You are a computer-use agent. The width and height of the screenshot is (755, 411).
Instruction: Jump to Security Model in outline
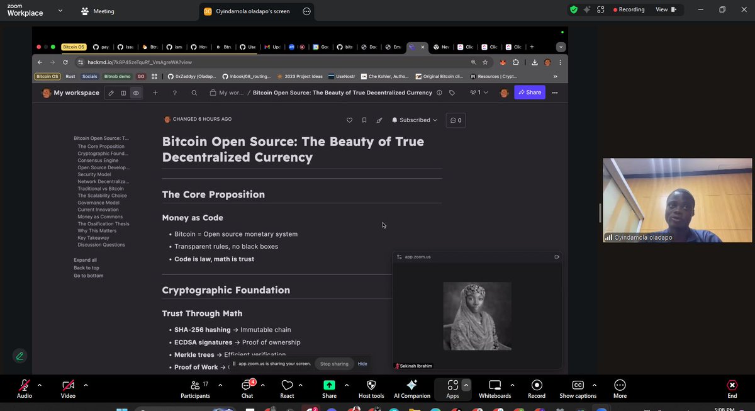[x=94, y=174]
